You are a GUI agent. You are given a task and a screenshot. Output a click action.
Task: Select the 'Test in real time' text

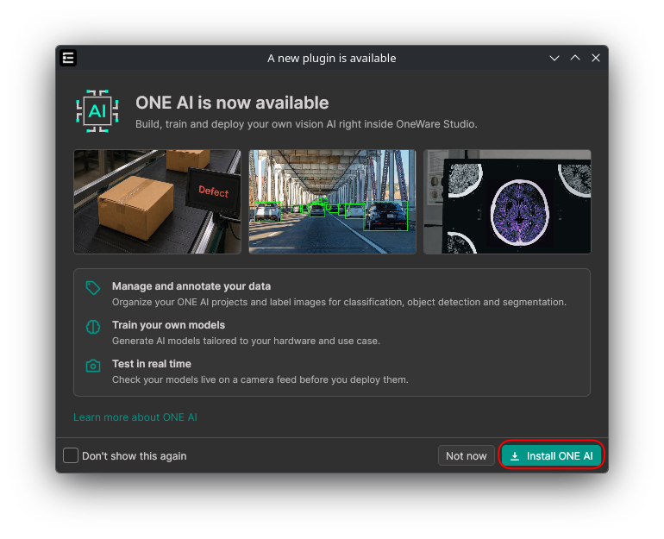pyautogui.click(x=152, y=364)
